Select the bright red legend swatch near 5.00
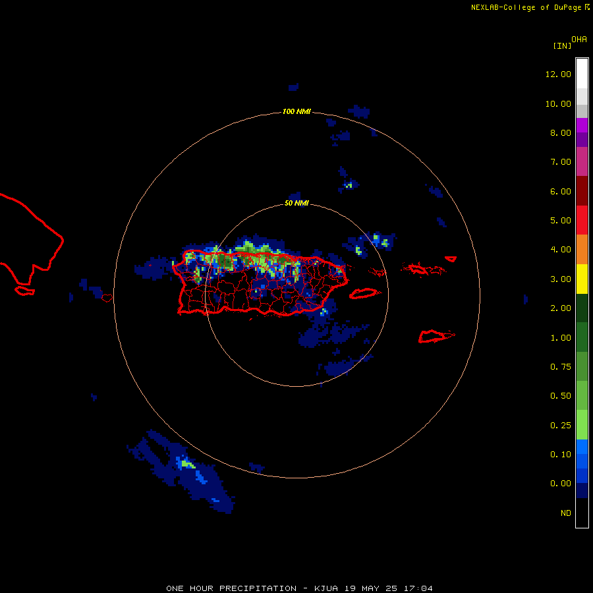593x593 pixels. point(582,220)
